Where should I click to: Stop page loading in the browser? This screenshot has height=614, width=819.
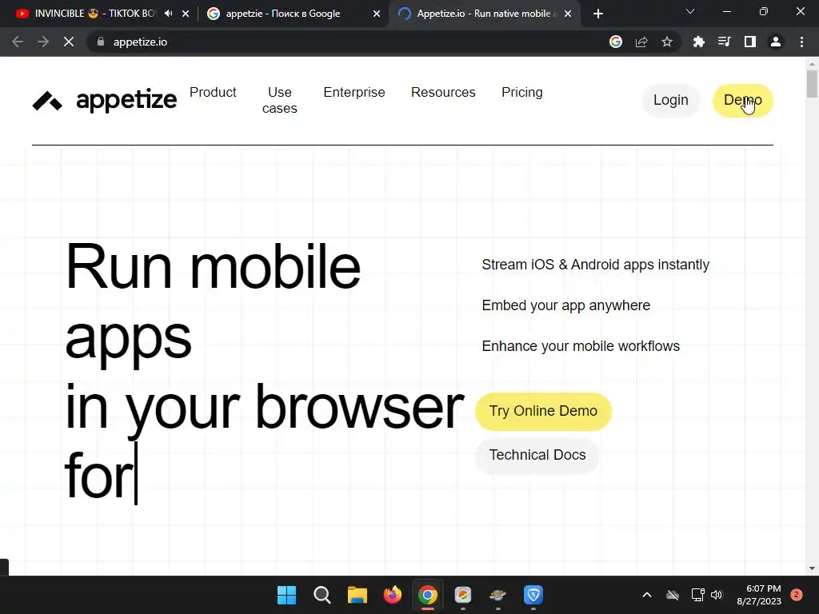pyautogui.click(x=69, y=42)
